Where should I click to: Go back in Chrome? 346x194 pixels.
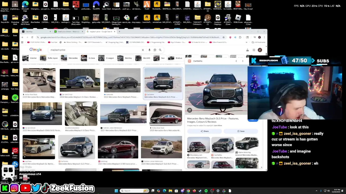click(22, 37)
